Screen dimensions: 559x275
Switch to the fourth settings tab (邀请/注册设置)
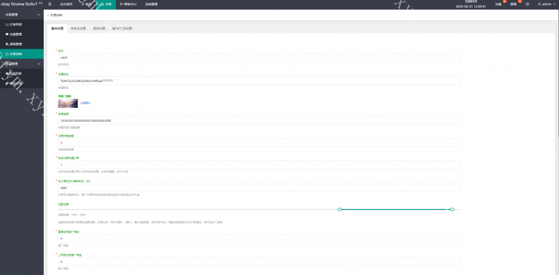tap(122, 28)
